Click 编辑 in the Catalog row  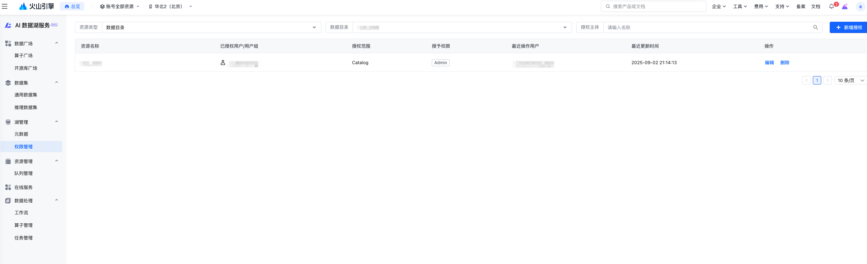pos(769,62)
